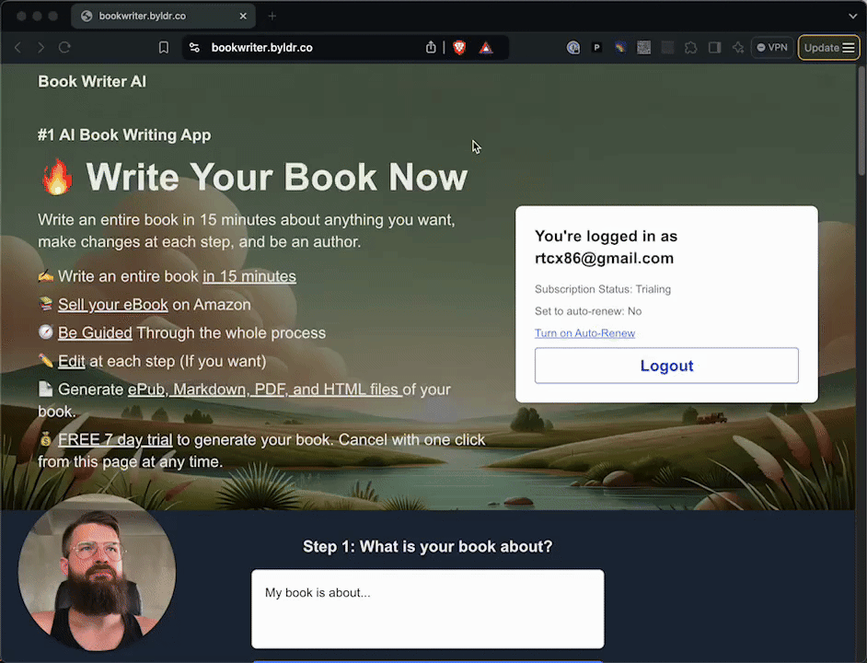
Task: Open Brave Shields from the address bar
Action: click(x=459, y=47)
